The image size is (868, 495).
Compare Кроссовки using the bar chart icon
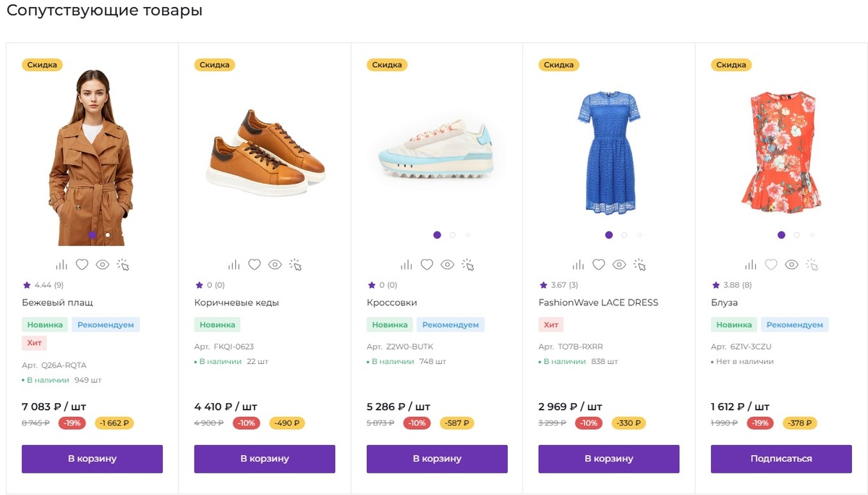(x=407, y=265)
